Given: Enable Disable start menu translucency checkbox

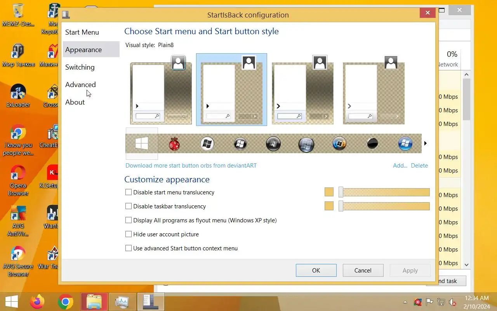Looking at the screenshot, I should tap(129, 192).
